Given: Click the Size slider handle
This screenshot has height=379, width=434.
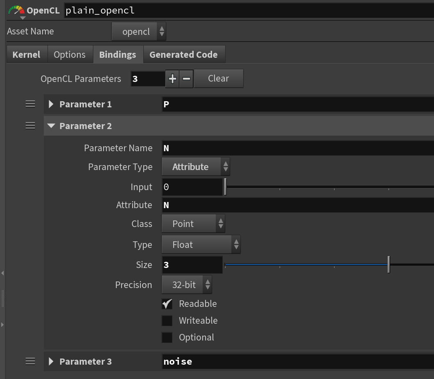Looking at the screenshot, I should (x=389, y=265).
